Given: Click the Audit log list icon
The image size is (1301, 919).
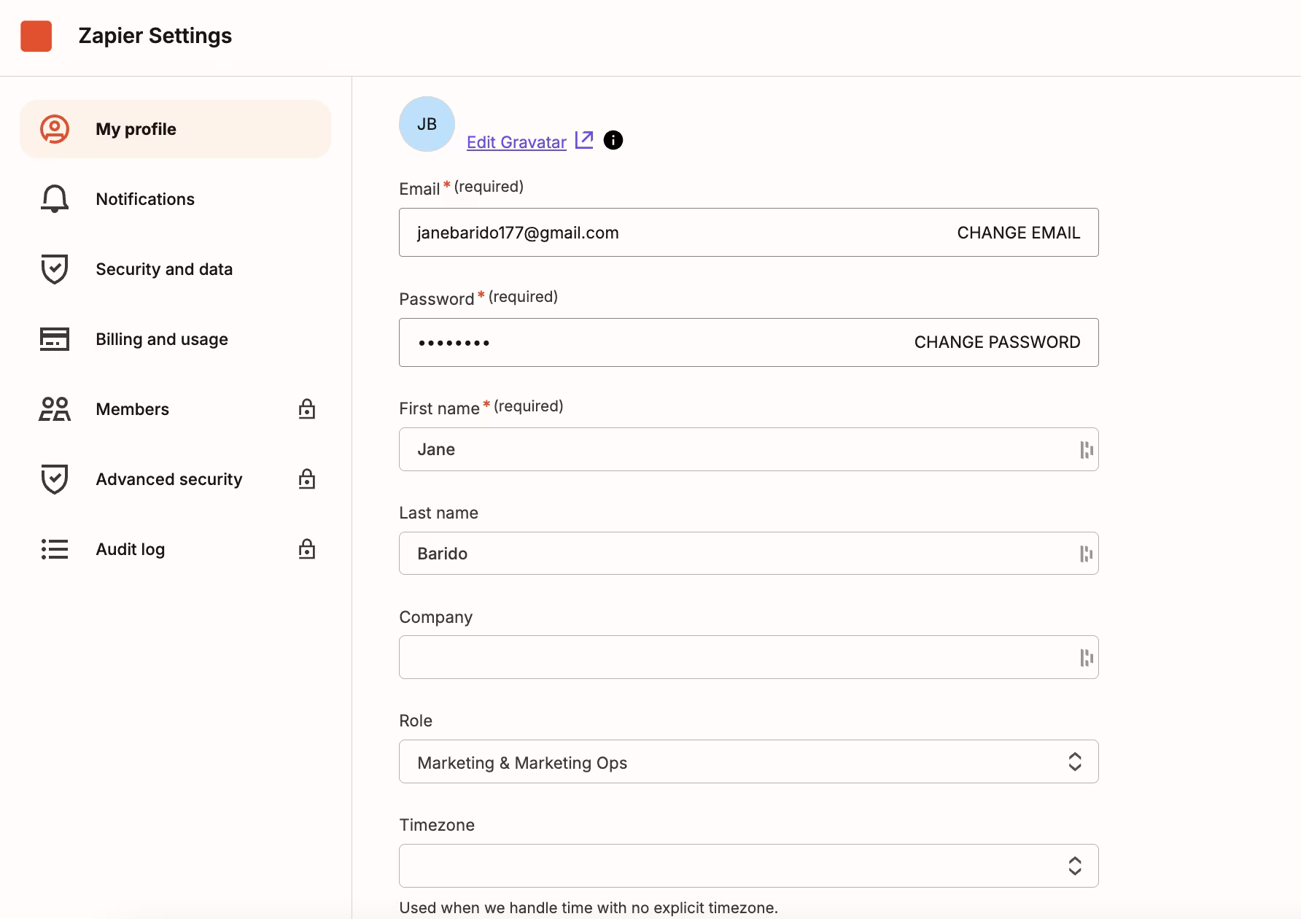Looking at the screenshot, I should click(55, 549).
